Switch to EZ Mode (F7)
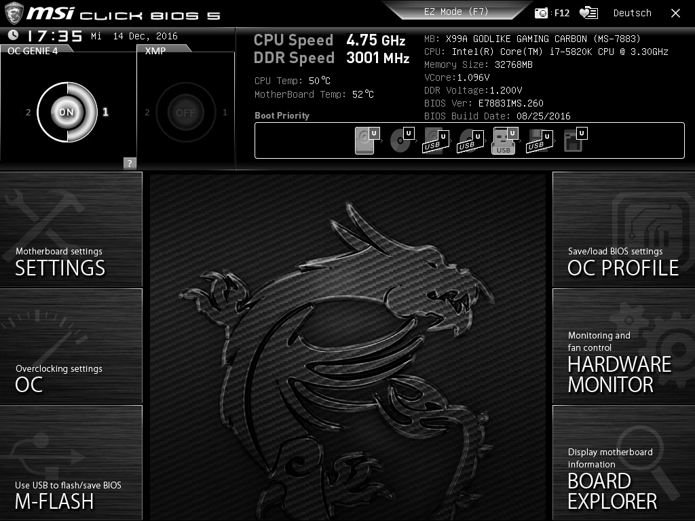695x521 pixels. 456,12
